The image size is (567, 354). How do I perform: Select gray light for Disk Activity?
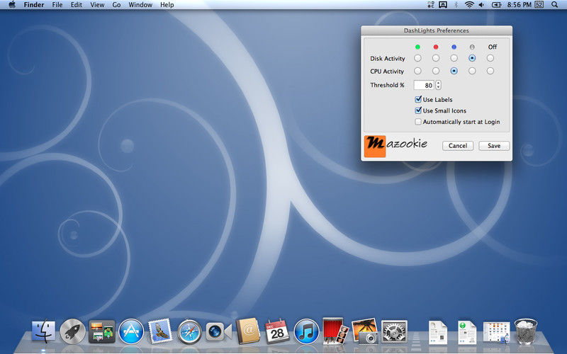(x=472, y=58)
